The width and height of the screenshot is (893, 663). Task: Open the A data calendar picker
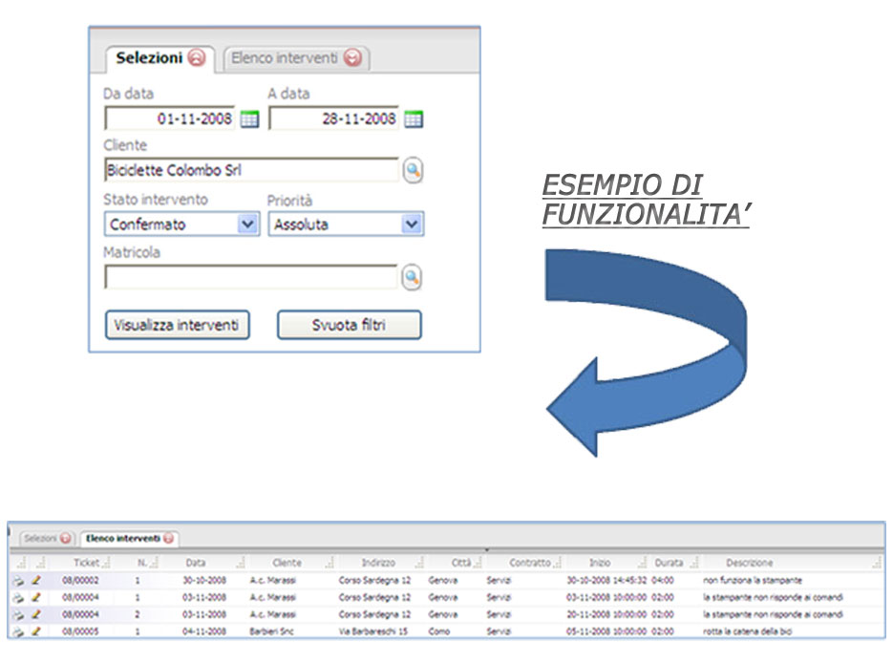pyautogui.click(x=414, y=119)
